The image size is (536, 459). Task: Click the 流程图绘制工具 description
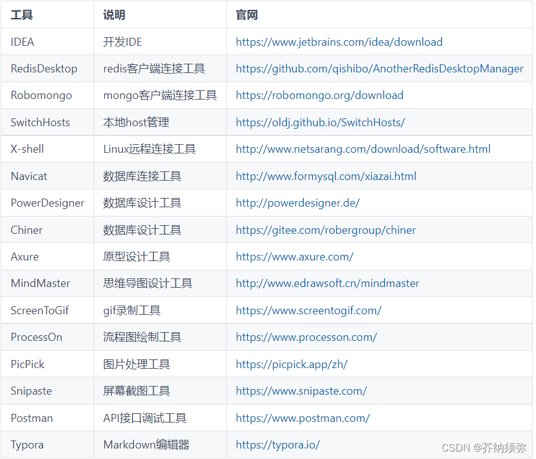click(142, 337)
